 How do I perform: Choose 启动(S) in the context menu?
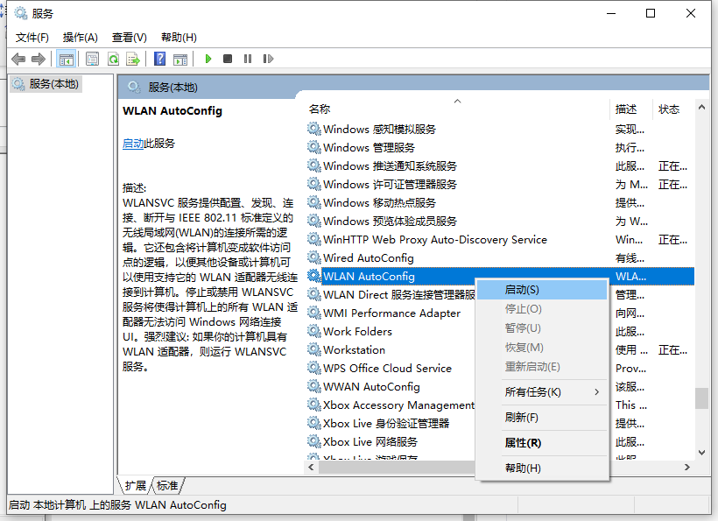click(542, 290)
